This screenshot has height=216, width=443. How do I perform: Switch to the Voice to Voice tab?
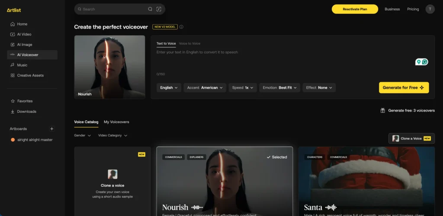[189, 44]
